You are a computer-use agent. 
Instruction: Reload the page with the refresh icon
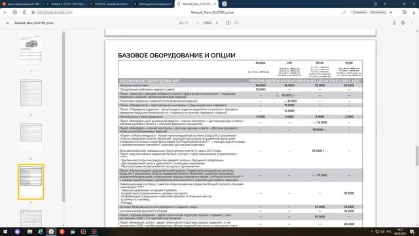click(x=24, y=12)
